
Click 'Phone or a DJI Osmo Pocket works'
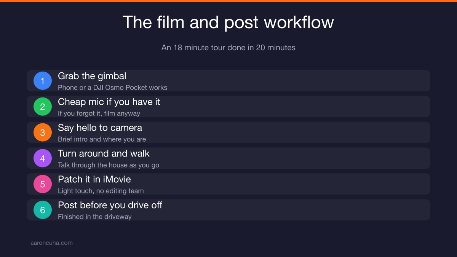point(112,88)
